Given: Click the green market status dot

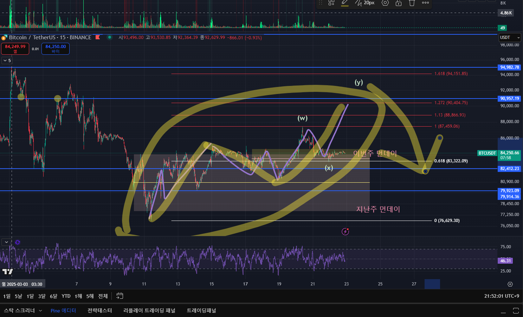Looking at the screenshot, I should [110, 37].
